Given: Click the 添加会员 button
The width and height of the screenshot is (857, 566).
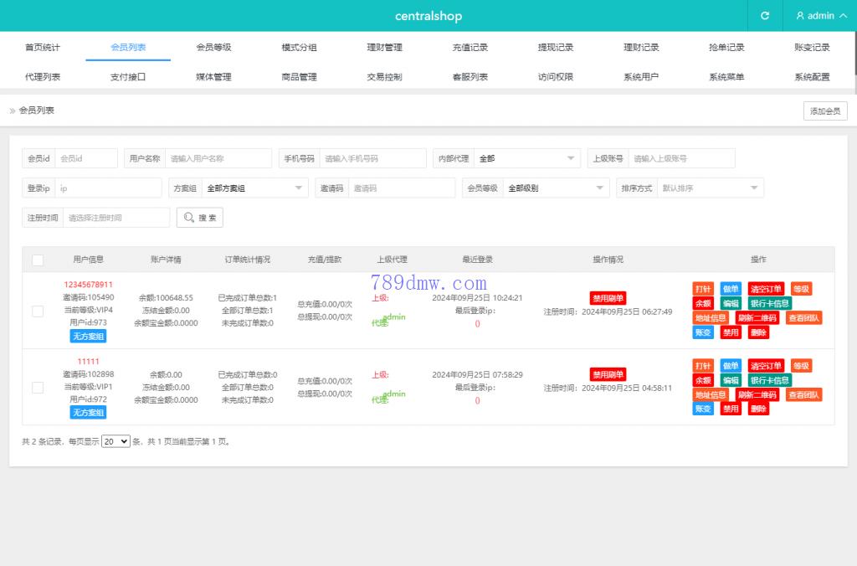Looking at the screenshot, I should point(825,111).
